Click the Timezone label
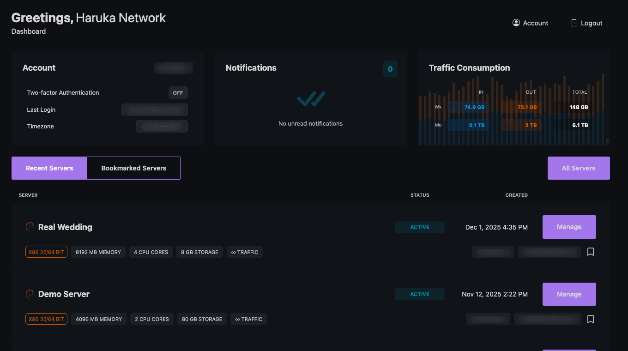The image size is (628, 351). pyautogui.click(x=40, y=126)
